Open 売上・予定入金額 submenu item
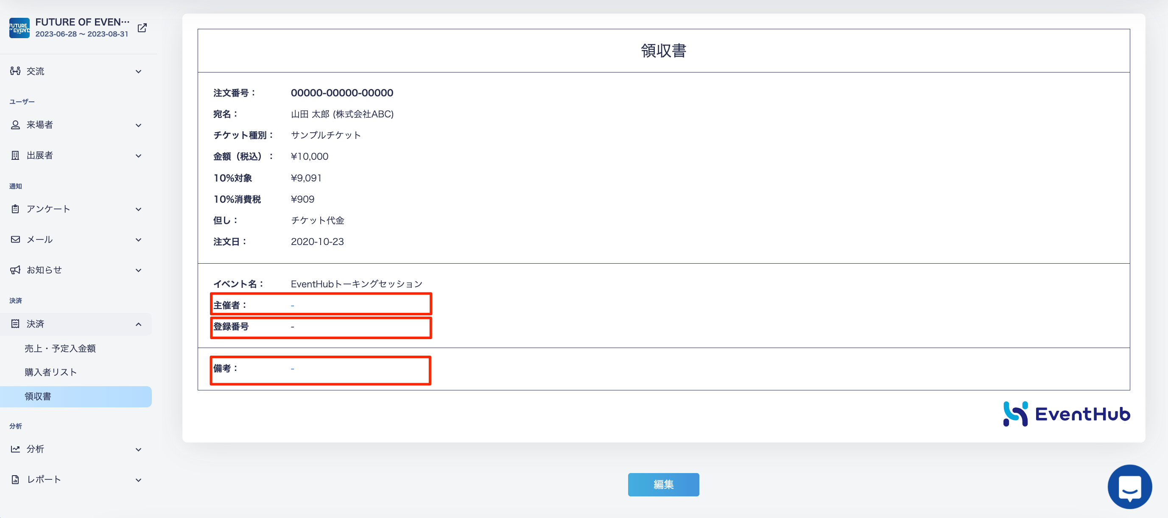This screenshot has width=1168, height=518. 60,348
